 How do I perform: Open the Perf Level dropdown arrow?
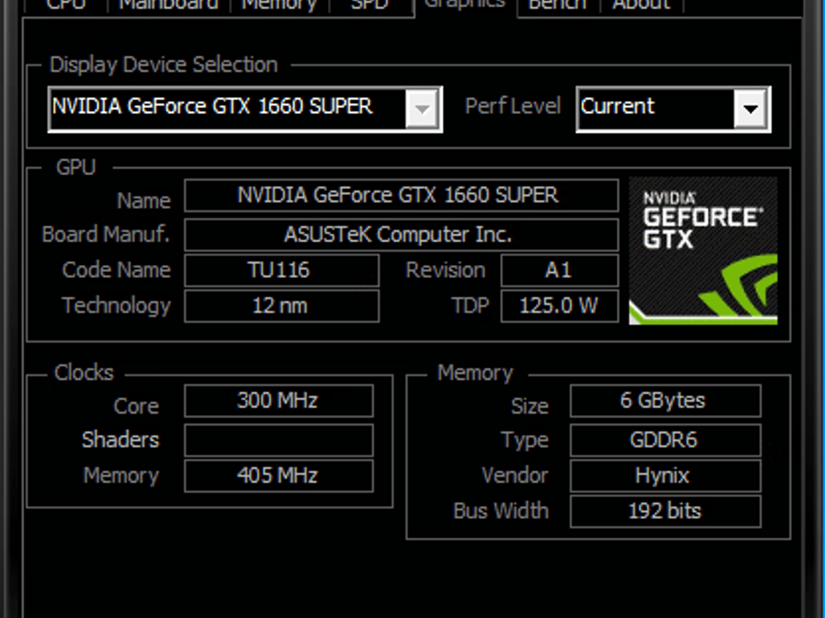750,109
